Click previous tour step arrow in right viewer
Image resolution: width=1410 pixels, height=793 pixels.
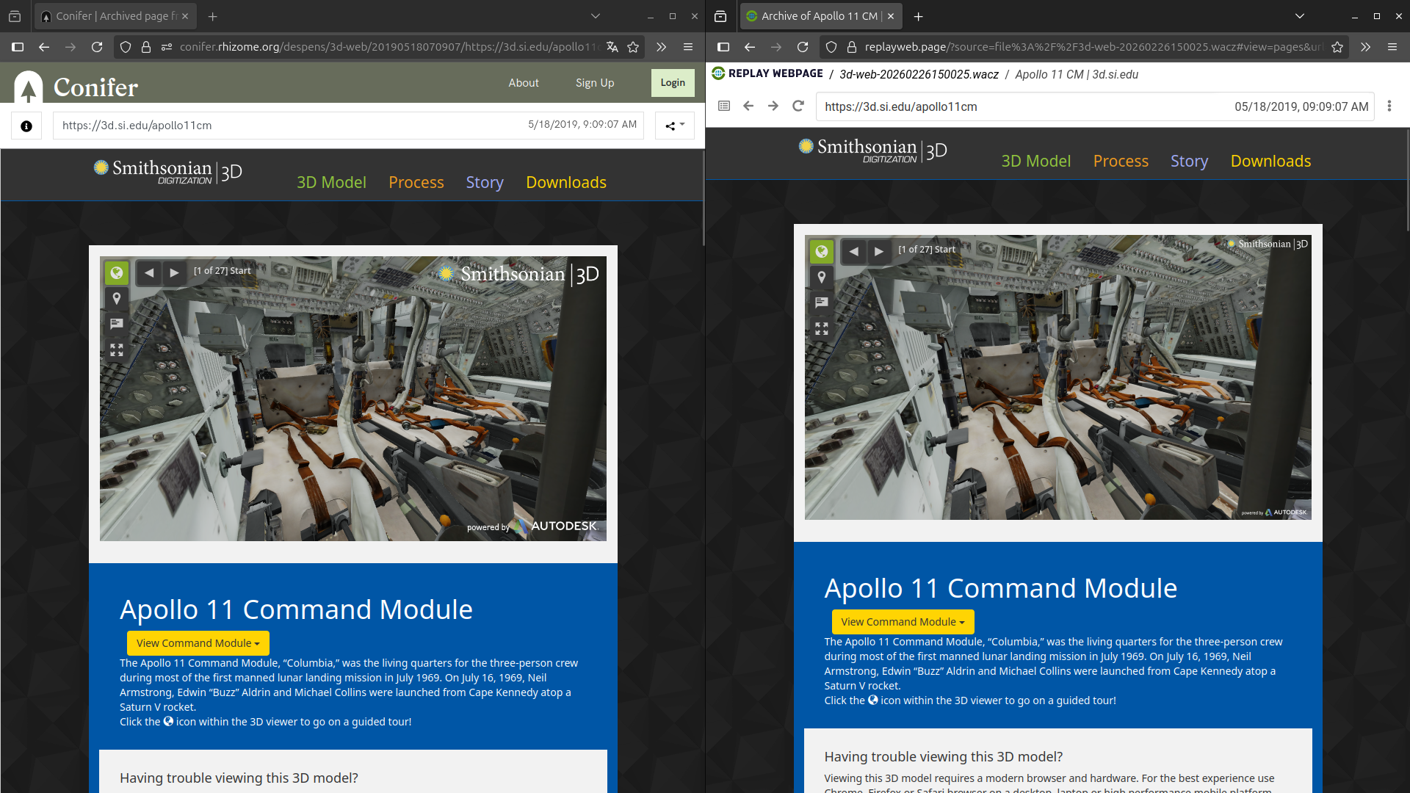[853, 251]
